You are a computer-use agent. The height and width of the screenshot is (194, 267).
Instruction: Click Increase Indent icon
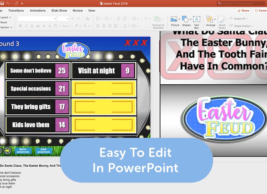[x=125, y=19]
